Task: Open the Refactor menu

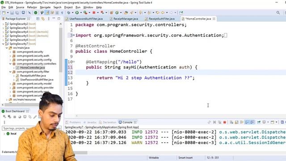Action: (x=32, y=7)
